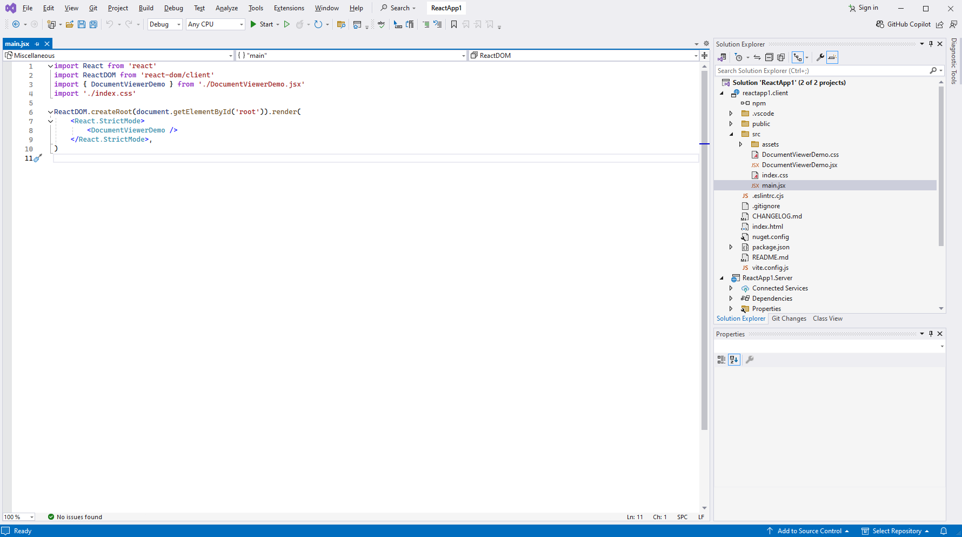Image resolution: width=962 pixels, height=537 pixels.
Task: Switch to the Git Changes tab
Action: coord(789,319)
